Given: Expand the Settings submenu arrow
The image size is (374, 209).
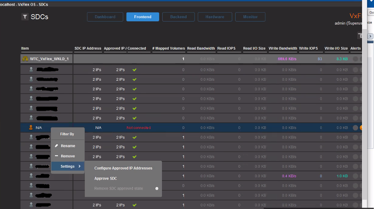Looking at the screenshot, I should [80, 166].
